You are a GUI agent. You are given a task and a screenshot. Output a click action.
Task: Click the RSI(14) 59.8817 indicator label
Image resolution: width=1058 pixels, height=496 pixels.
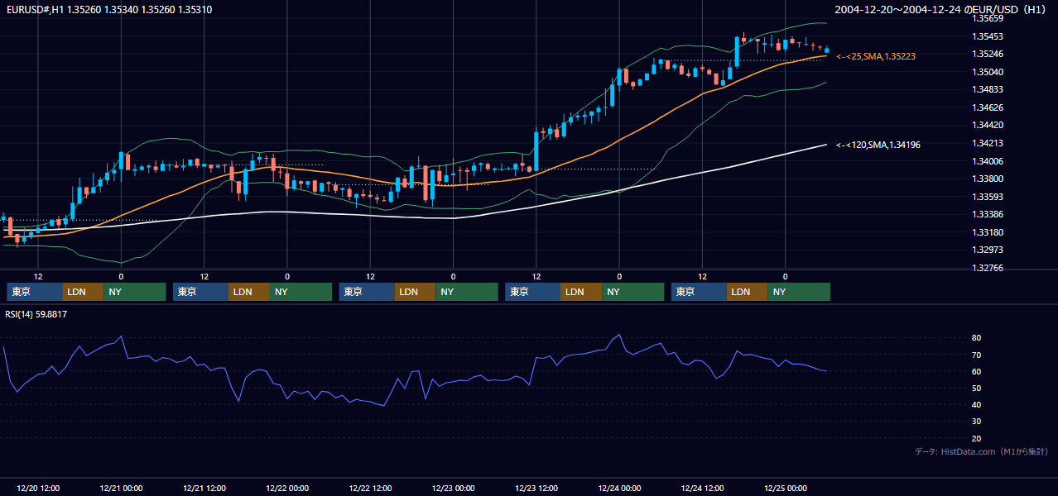point(36,314)
